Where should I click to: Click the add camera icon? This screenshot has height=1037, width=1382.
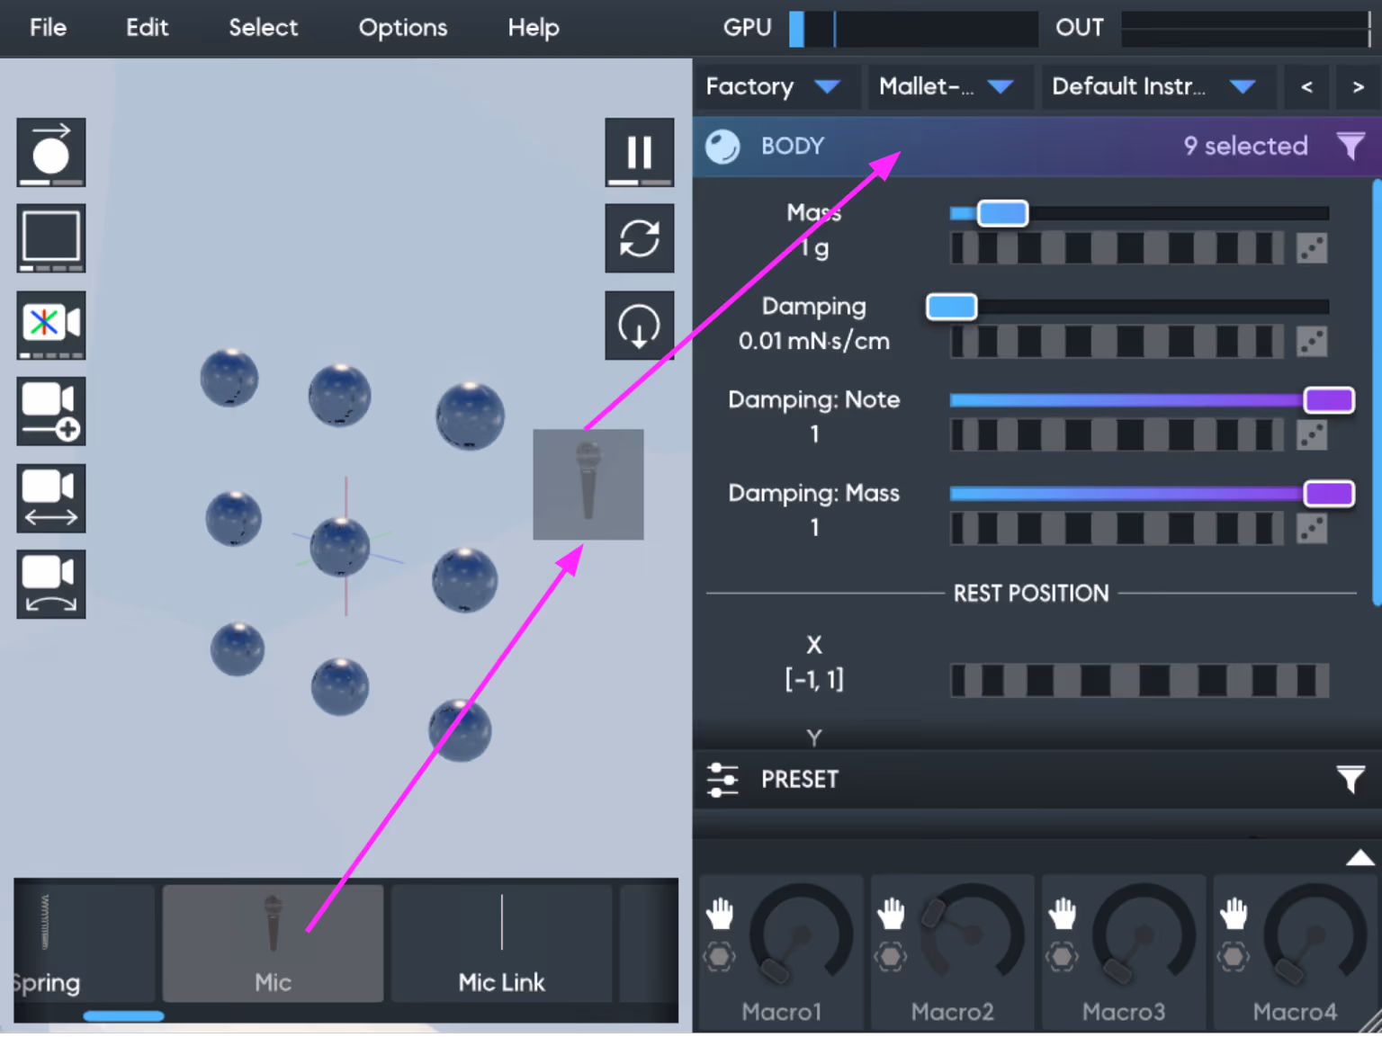(x=51, y=411)
